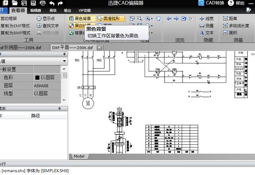Go to the next view with the right arrow
255x175 pixels.
coord(176,19)
